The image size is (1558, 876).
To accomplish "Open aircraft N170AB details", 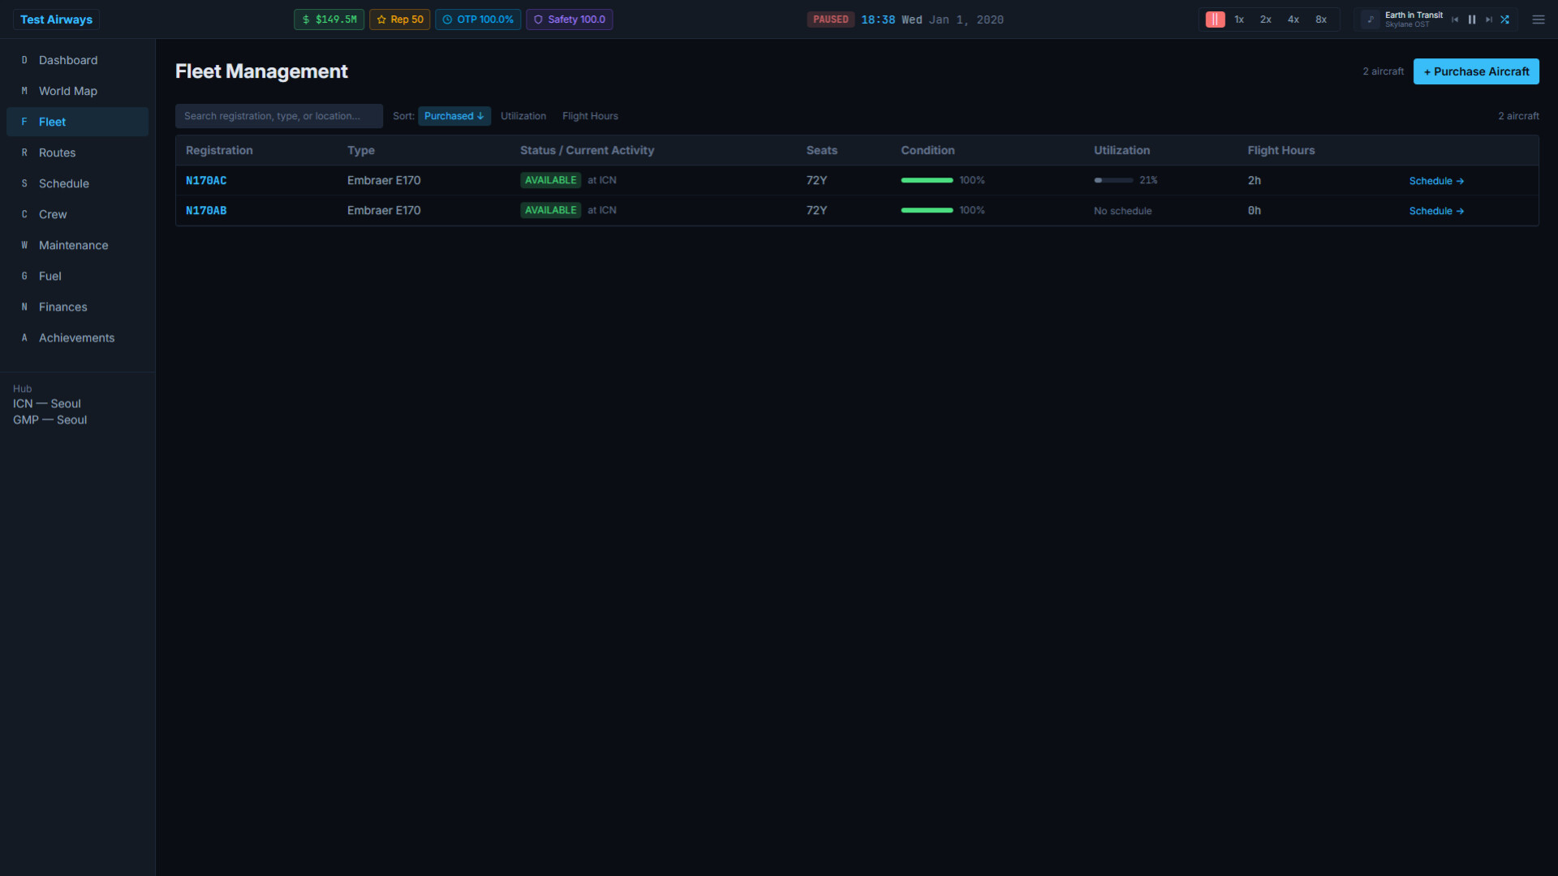I will tap(206, 210).
